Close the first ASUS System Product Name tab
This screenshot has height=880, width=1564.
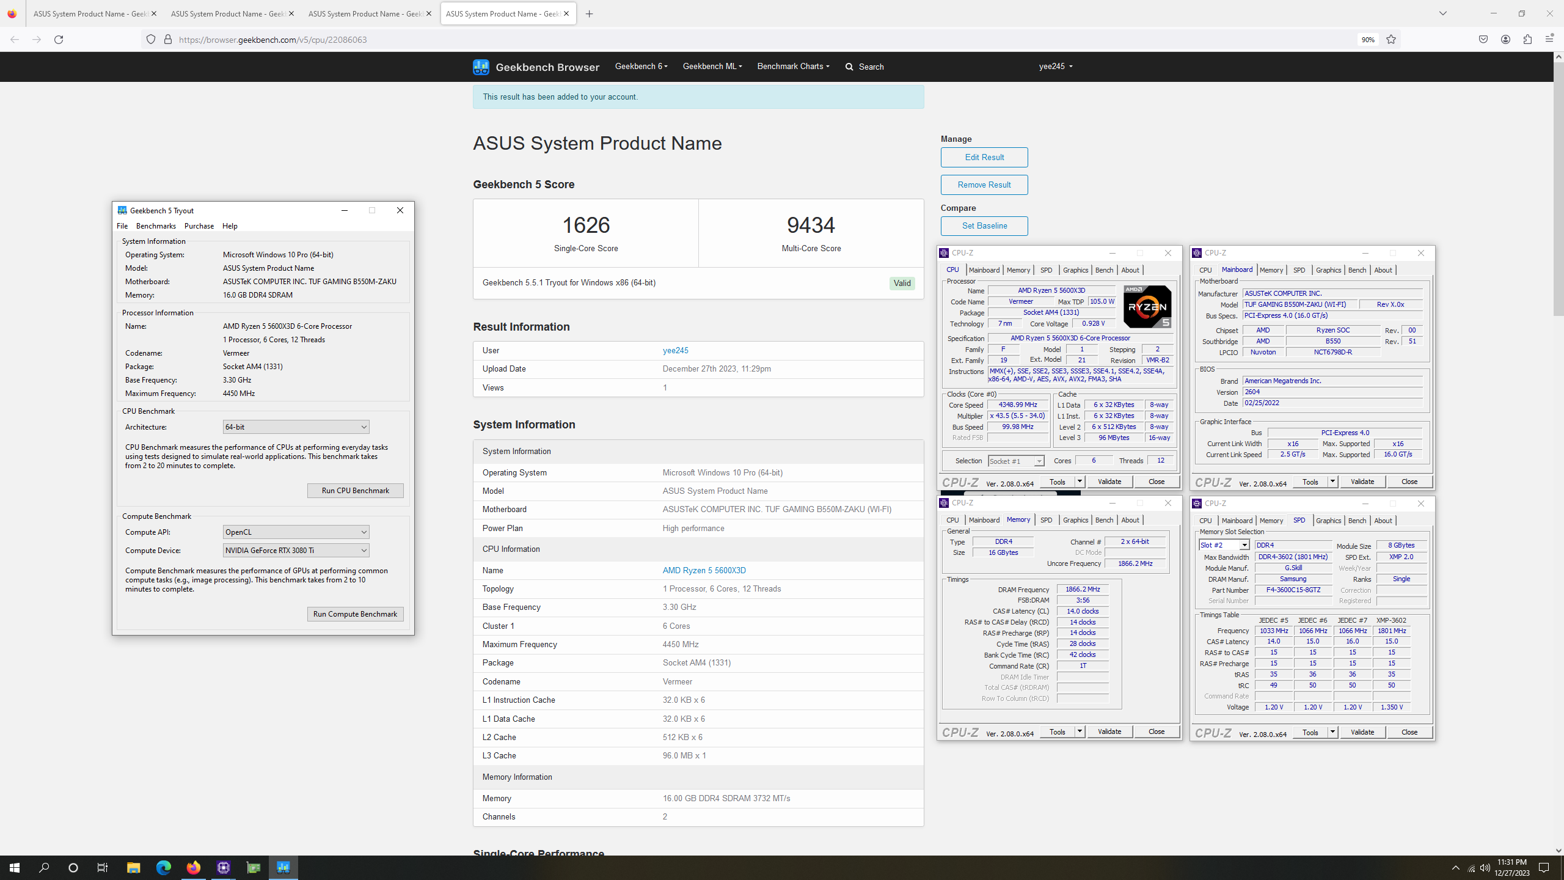point(154,13)
